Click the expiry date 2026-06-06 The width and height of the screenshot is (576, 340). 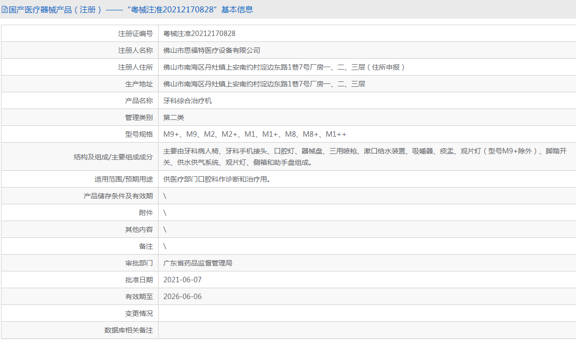point(183,297)
